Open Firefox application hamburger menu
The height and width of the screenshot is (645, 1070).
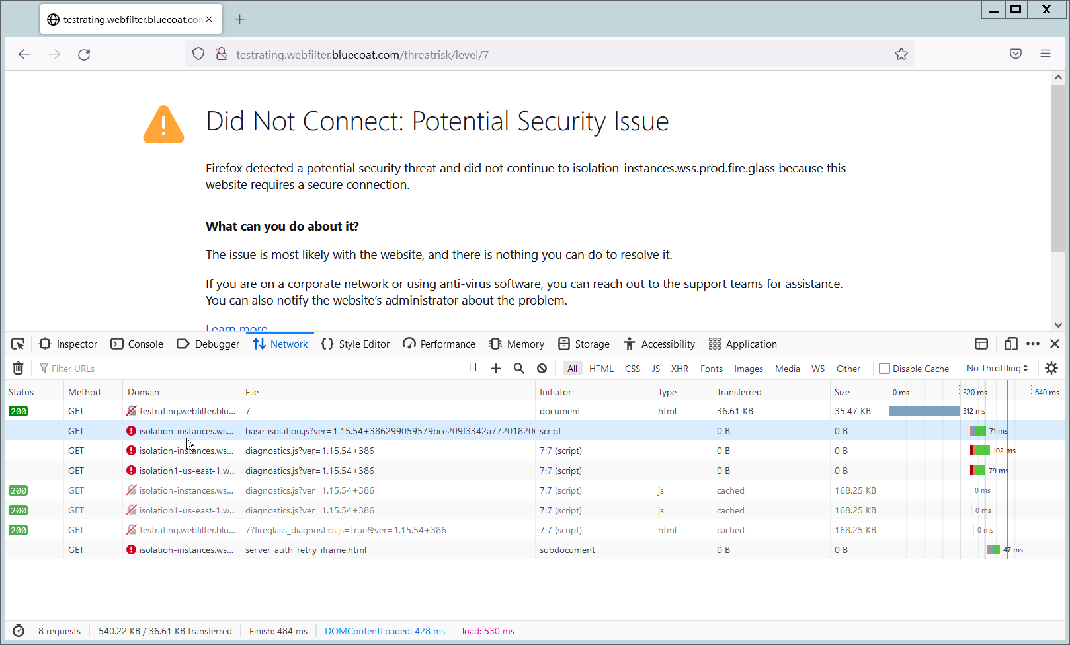[1046, 54]
